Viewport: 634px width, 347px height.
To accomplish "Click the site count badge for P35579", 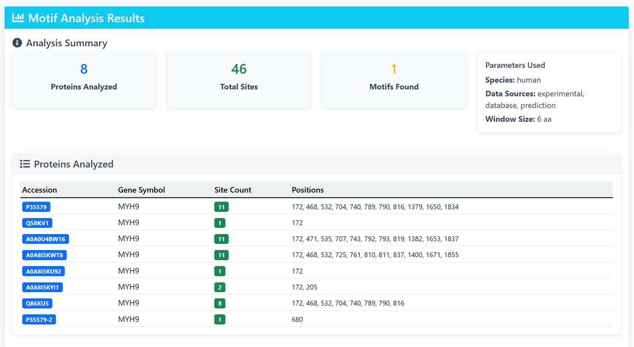I will click(x=221, y=206).
